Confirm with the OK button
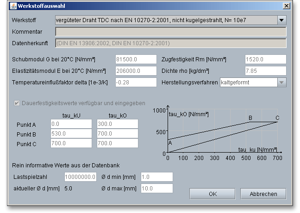Screen dimensions: 300x213 [212, 194]
